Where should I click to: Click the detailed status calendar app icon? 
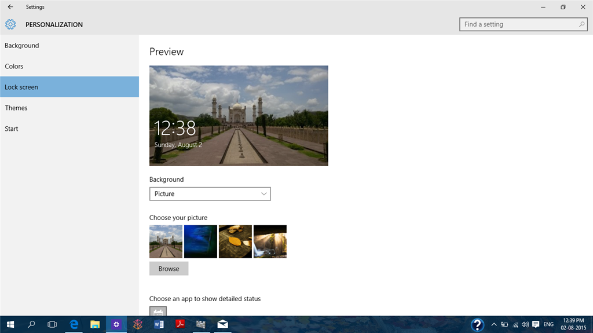pyautogui.click(x=158, y=311)
